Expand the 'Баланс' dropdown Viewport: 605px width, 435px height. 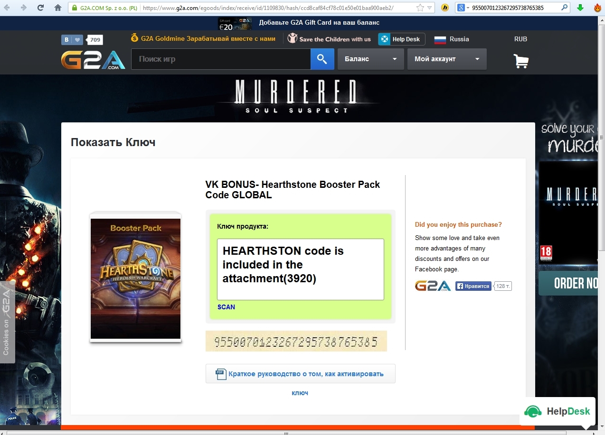(x=370, y=59)
